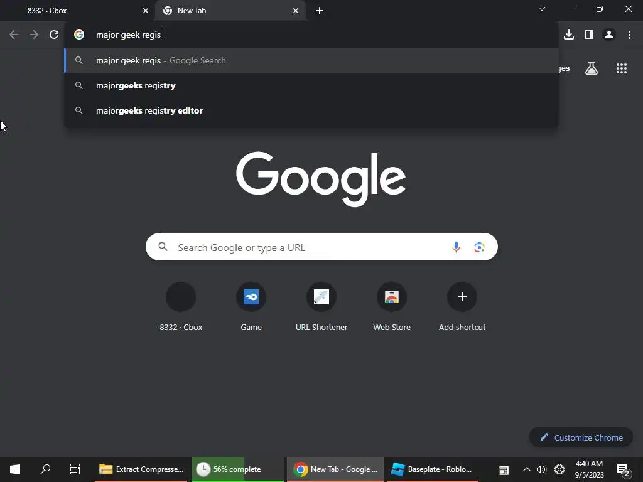Switch to Baseplate - Roblox taskbar window

click(432, 469)
